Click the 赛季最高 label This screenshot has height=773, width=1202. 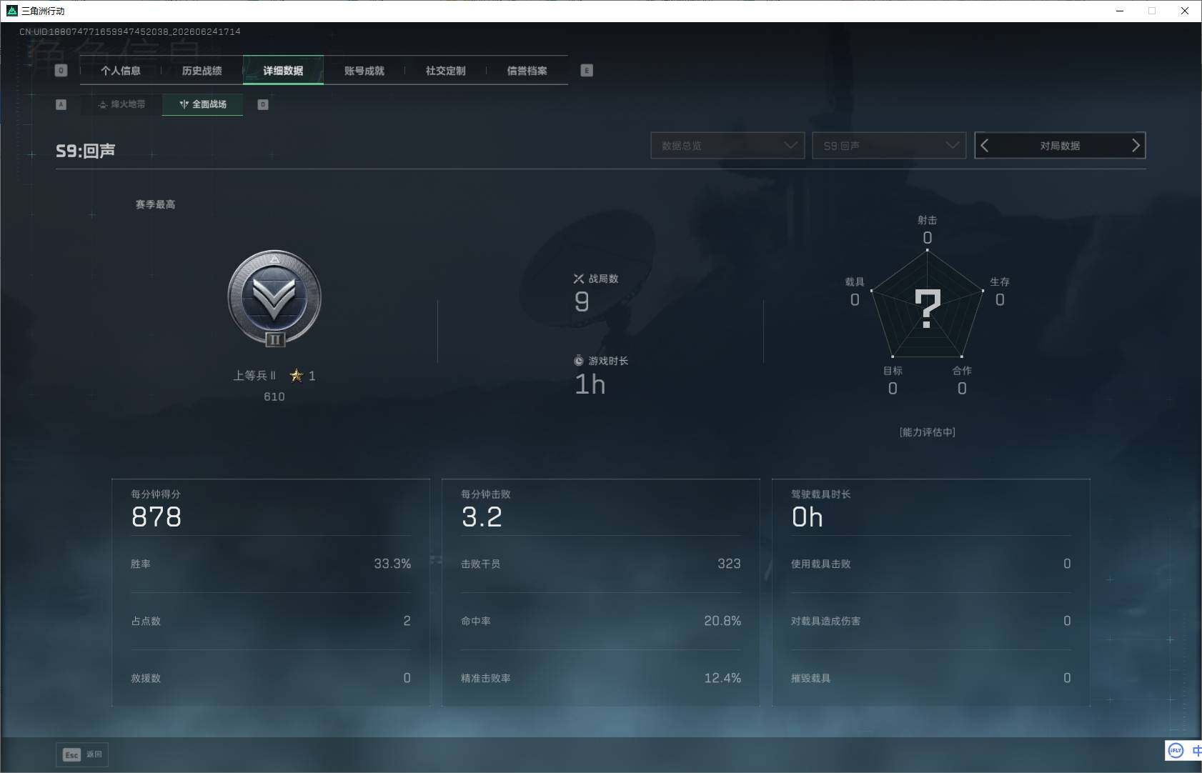[155, 204]
